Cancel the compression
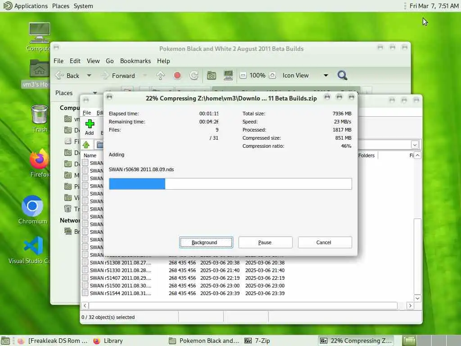461x346 pixels. [x=325, y=242]
